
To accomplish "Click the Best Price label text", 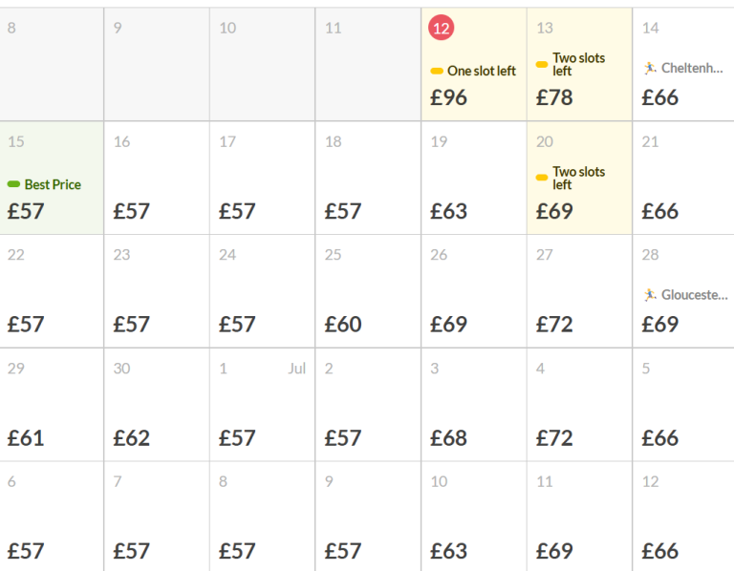I will [x=53, y=184].
